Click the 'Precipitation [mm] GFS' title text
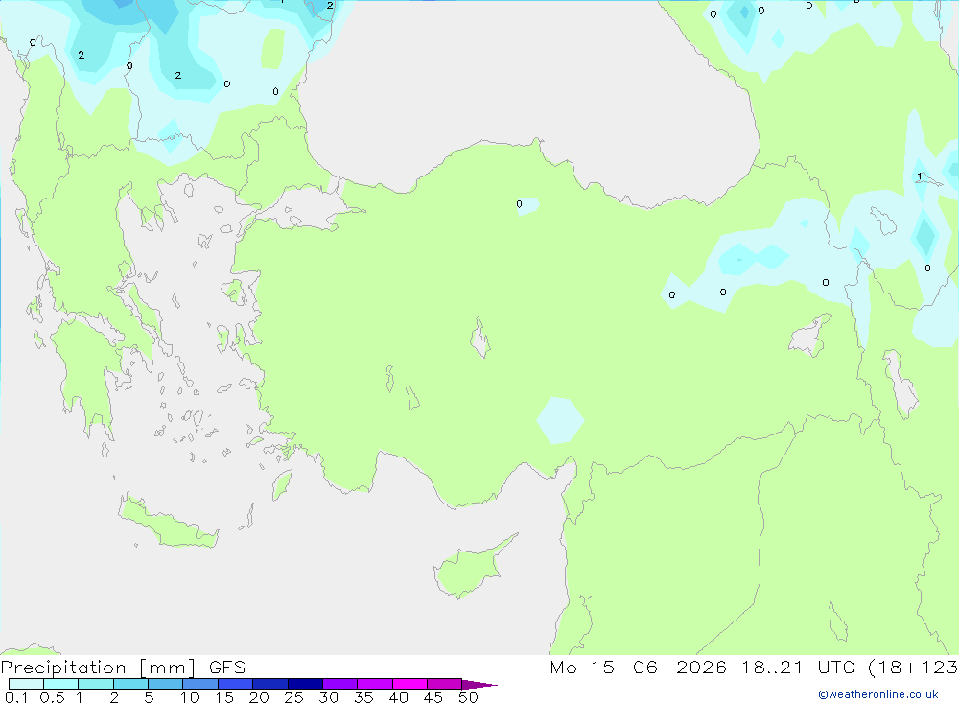The width and height of the screenshot is (959, 703). click(123, 668)
